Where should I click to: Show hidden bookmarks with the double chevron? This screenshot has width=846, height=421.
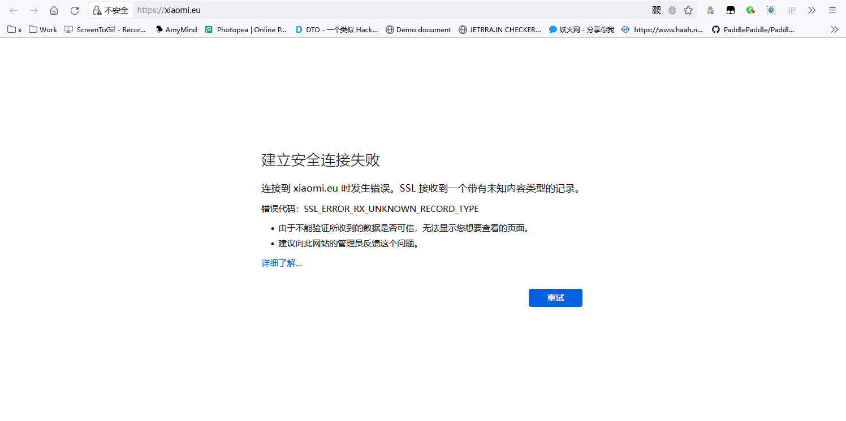coord(835,29)
